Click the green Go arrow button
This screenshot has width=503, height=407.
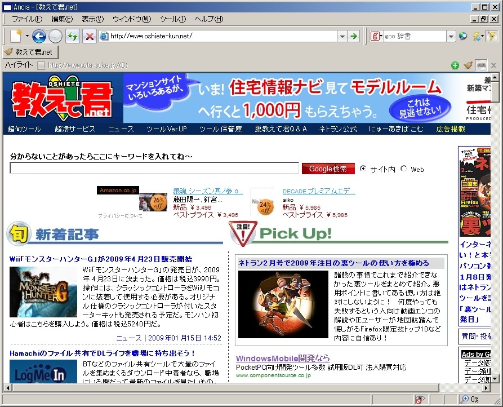[x=354, y=36]
